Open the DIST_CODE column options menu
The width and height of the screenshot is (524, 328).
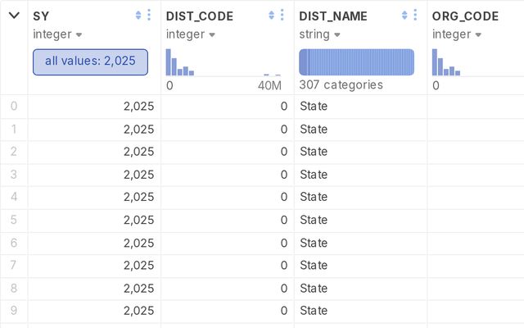pyautogui.click(x=282, y=16)
